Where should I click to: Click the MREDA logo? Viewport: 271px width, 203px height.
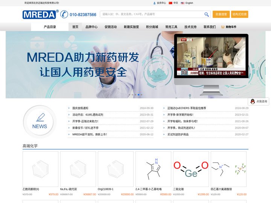(x=40, y=14)
